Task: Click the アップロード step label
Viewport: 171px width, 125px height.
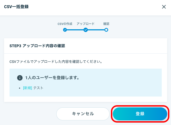Action: (x=85, y=24)
